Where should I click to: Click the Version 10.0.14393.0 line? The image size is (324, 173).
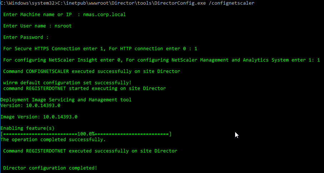pos(30,105)
